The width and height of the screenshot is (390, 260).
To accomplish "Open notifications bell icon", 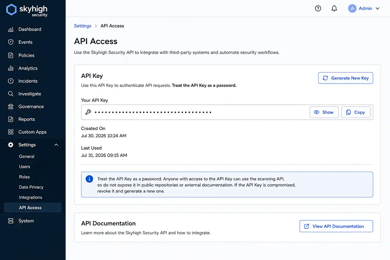I will 334,8.
